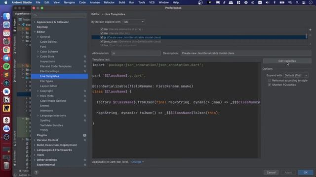Viewport: 316px width, 177px height.
Task: Open the Build menu
Action: point(122,2)
